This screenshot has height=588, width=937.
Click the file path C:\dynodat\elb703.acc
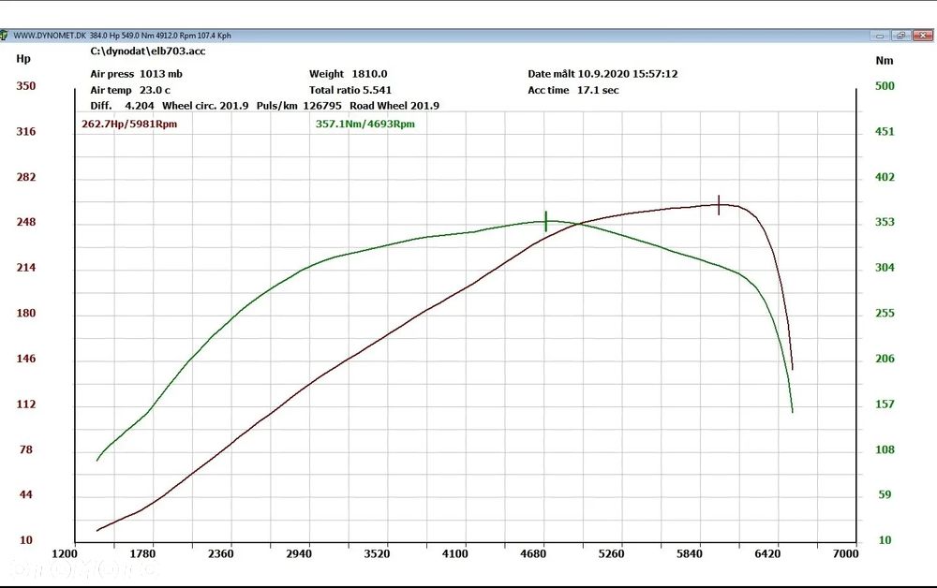[148, 51]
